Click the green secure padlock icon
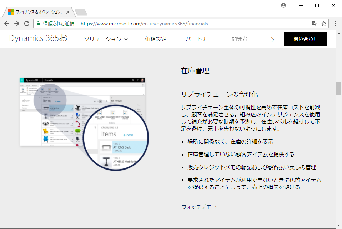Image resolution: width=342 pixels, height=229 pixels. (38, 24)
